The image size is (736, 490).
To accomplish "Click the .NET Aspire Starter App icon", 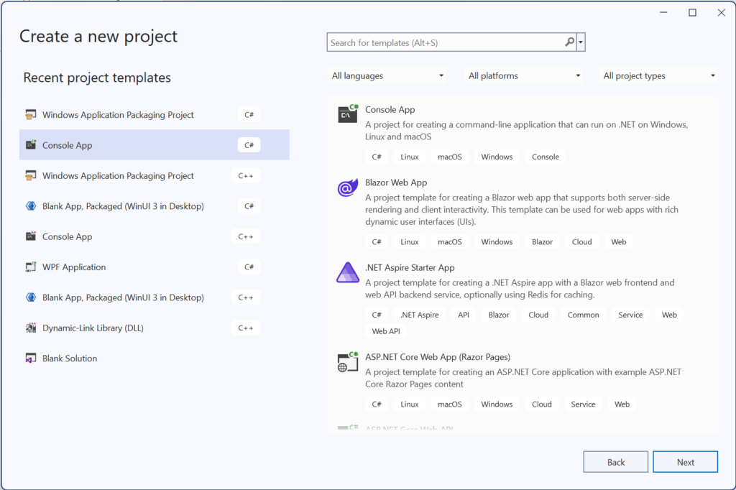I will coord(348,272).
